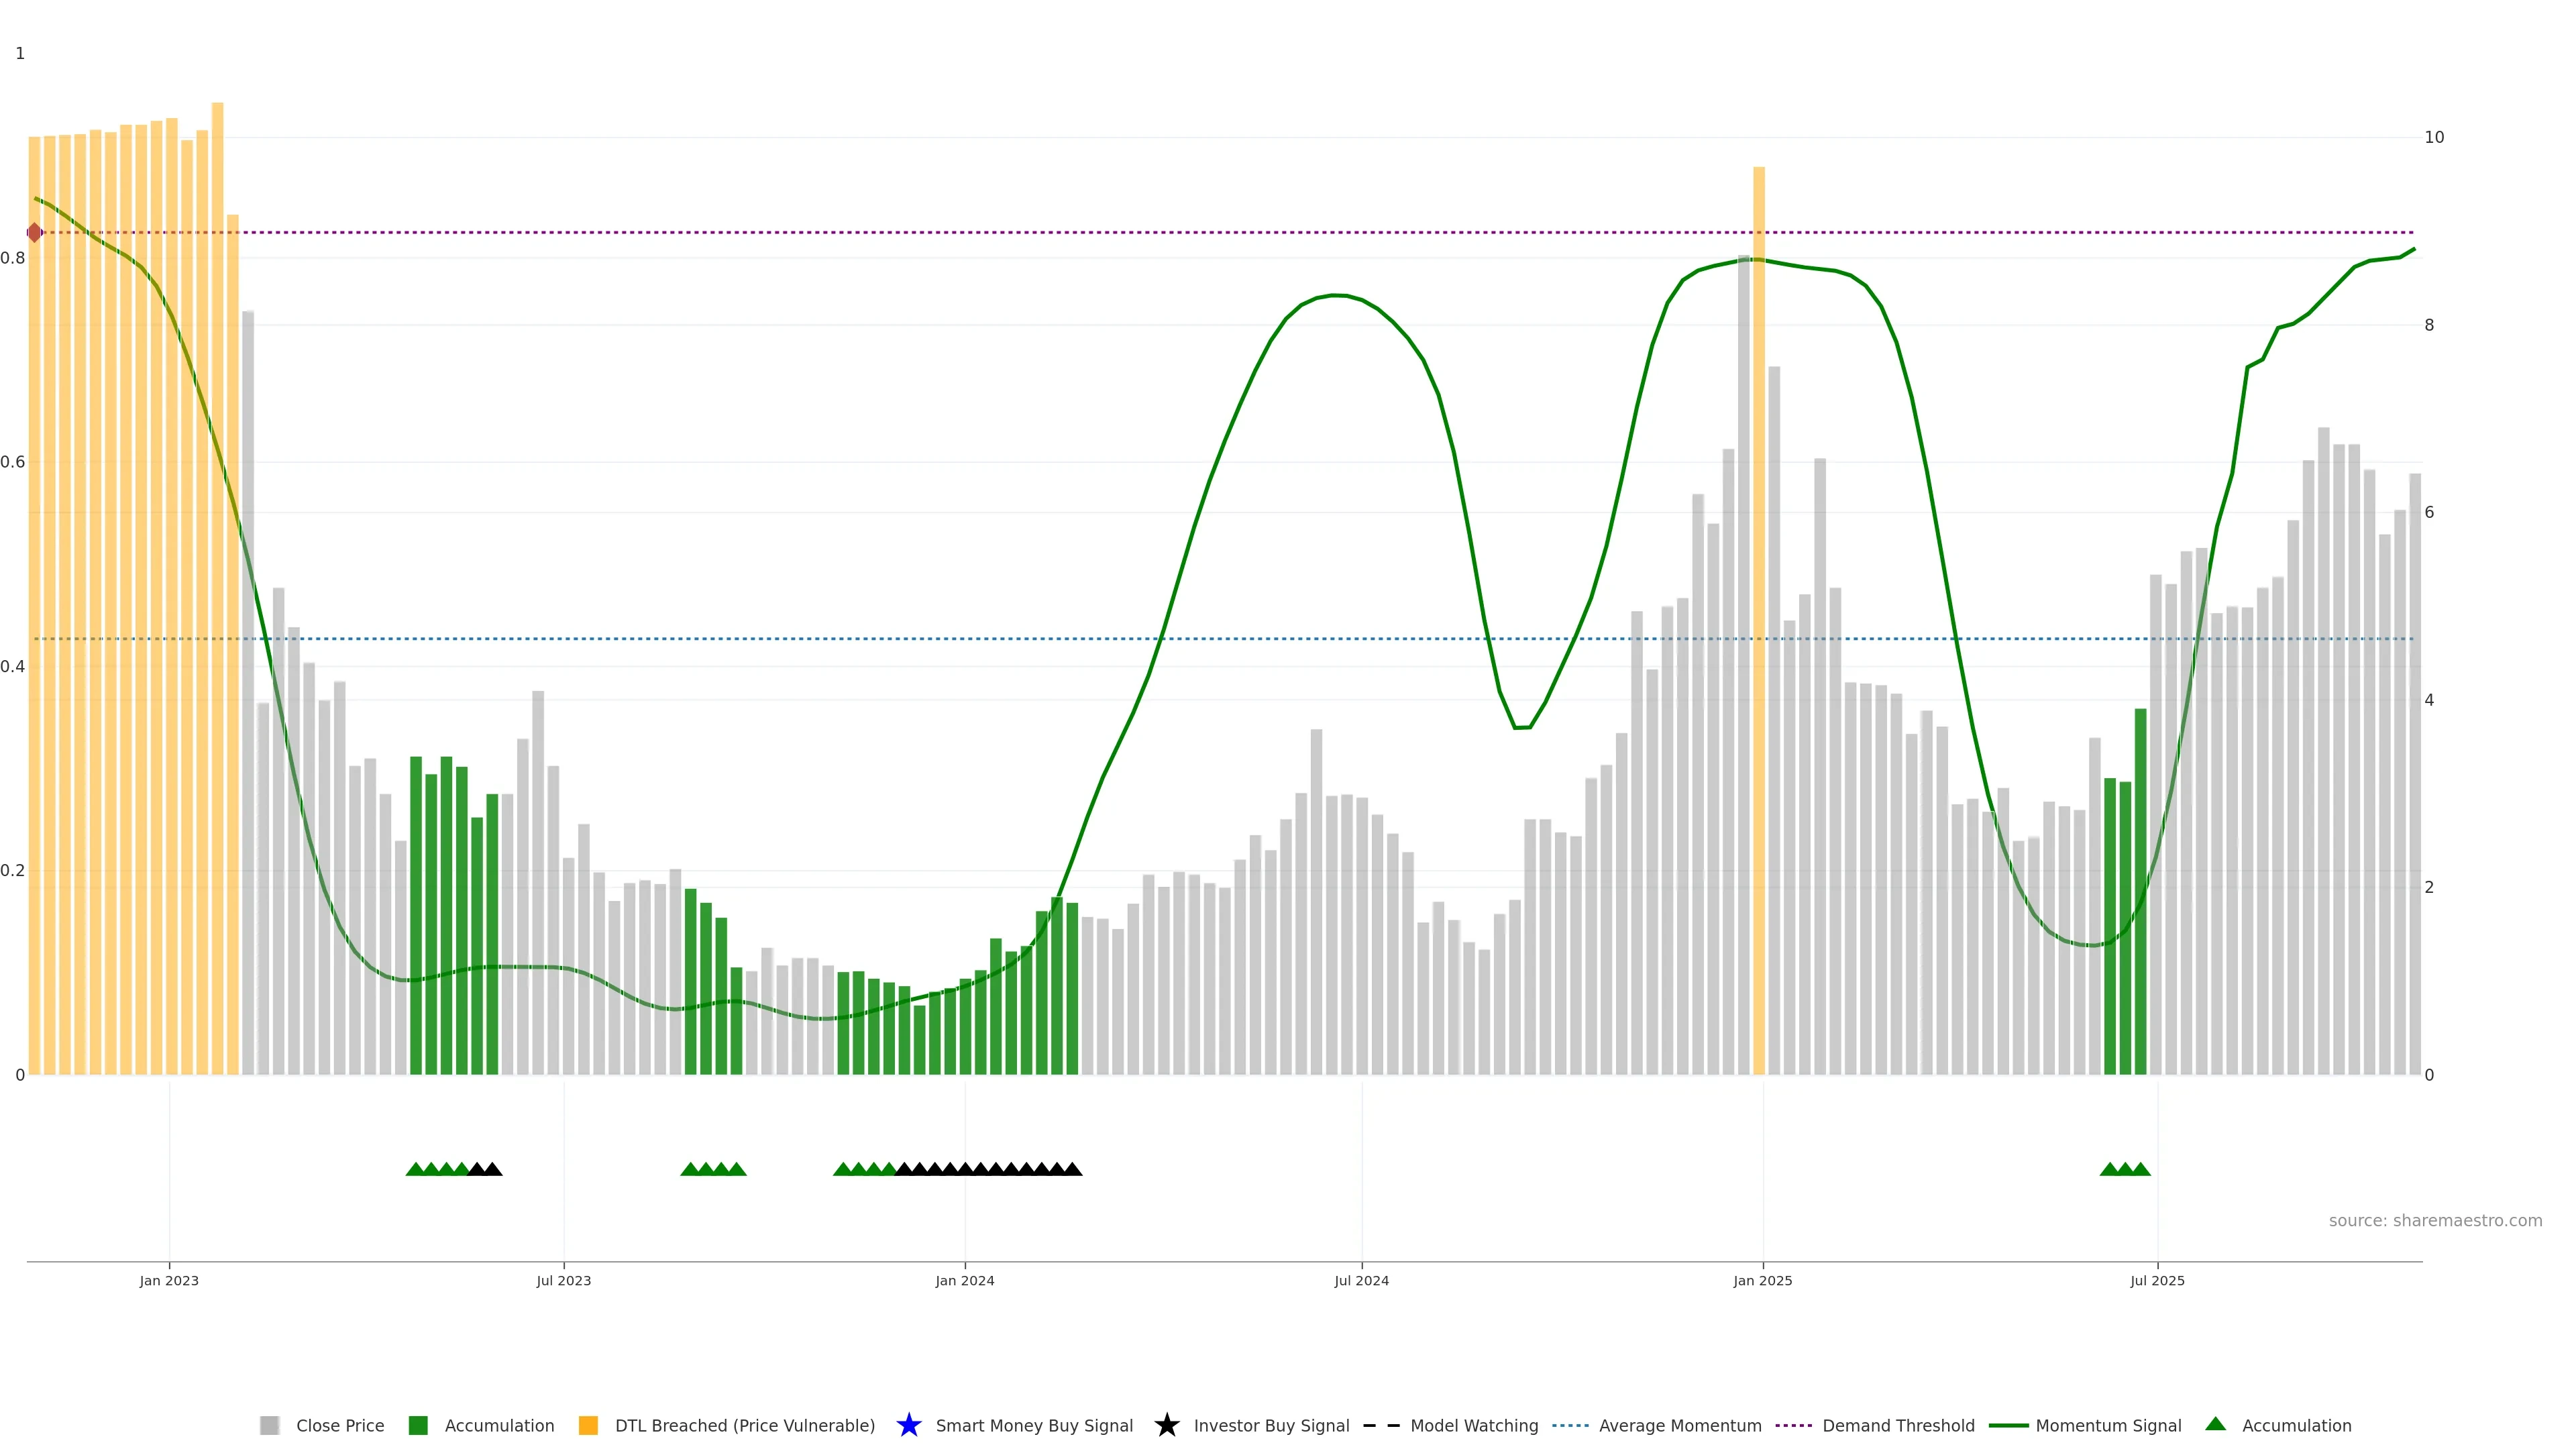The width and height of the screenshot is (2576, 1449).
Task: Click the black Investor Buy Signal star
Action: click(1166, 1425)
